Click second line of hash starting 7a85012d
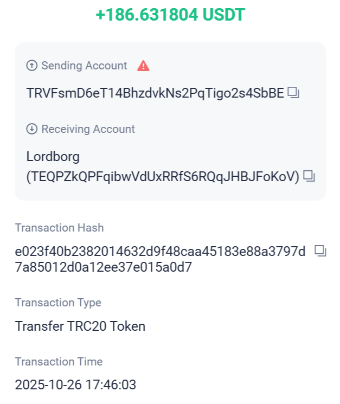The image size is (340, 404). click(104, 267)
